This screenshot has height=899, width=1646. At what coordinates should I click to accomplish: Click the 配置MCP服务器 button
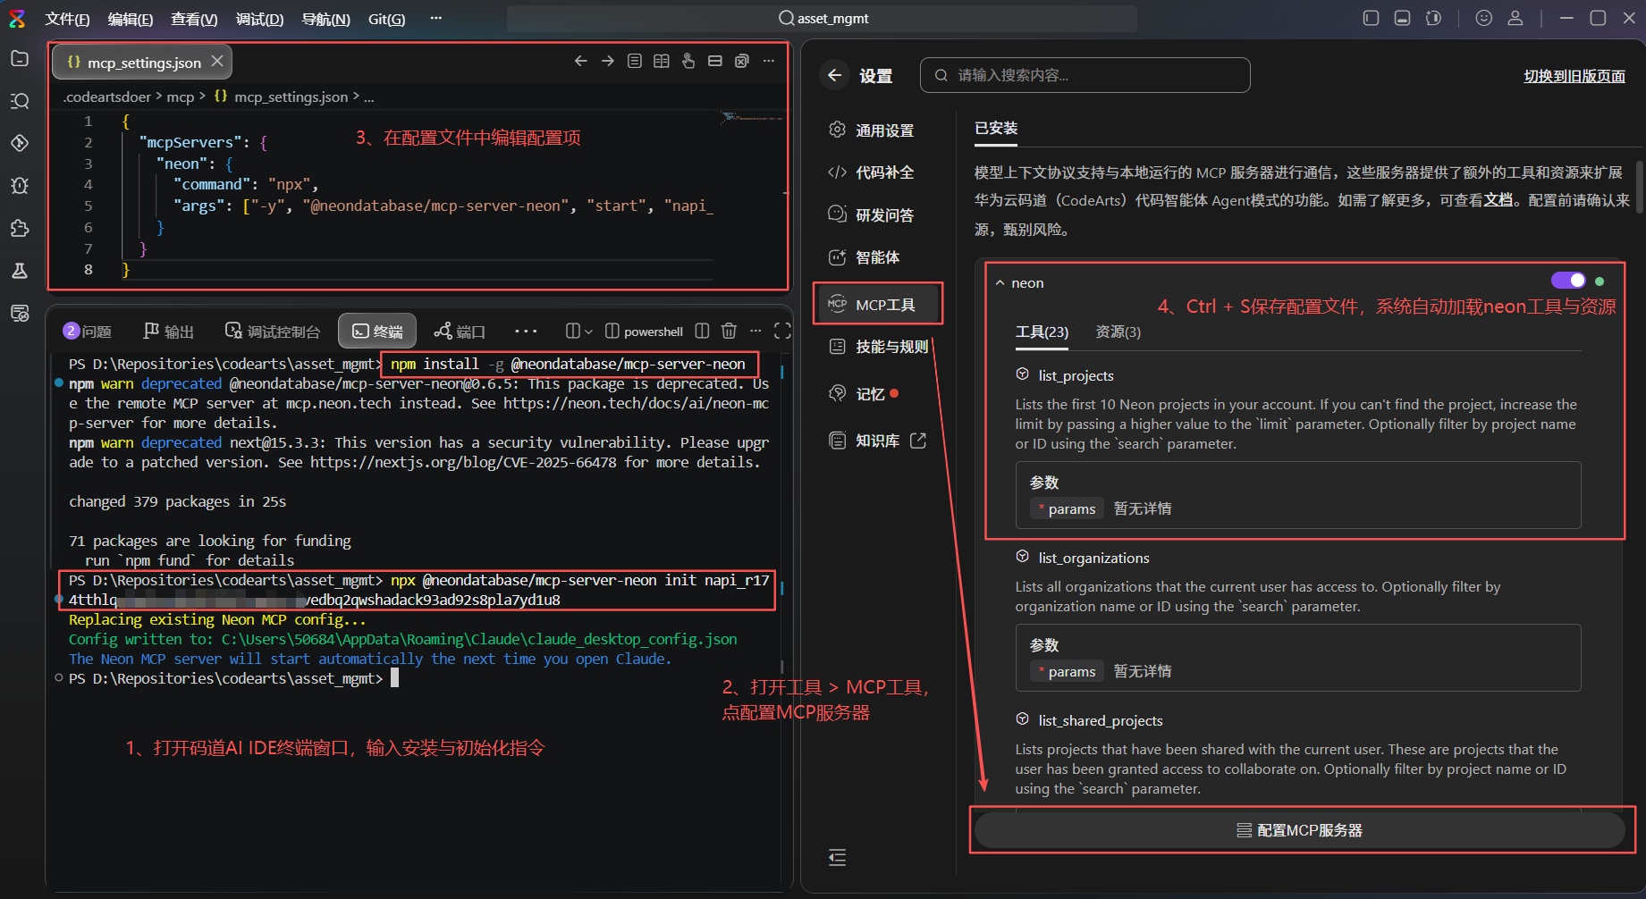click(x=1300, y=830)
